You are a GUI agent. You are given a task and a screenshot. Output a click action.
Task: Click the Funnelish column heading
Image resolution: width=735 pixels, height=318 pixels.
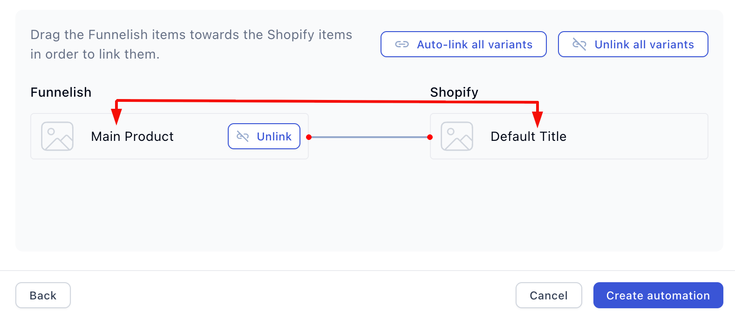[x=61, y=92]
